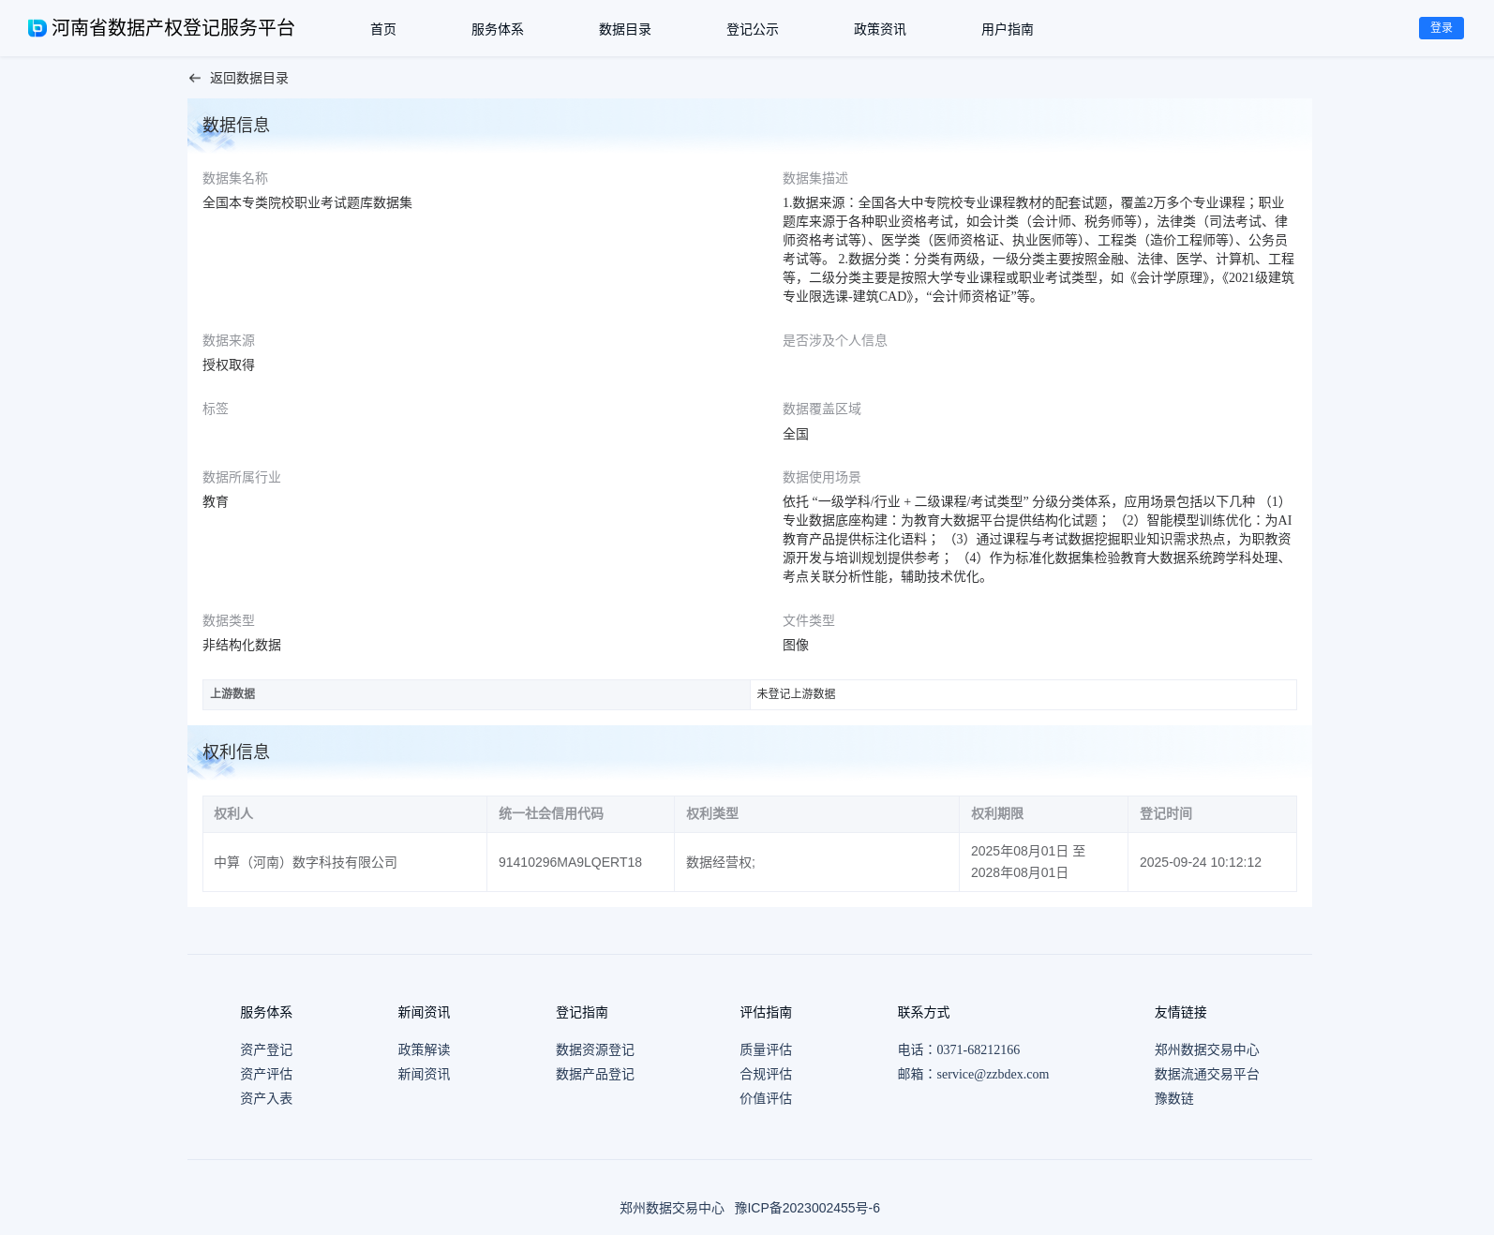Open friendly link 豫数链

pyautogui.click(x=1174, y=1098)
